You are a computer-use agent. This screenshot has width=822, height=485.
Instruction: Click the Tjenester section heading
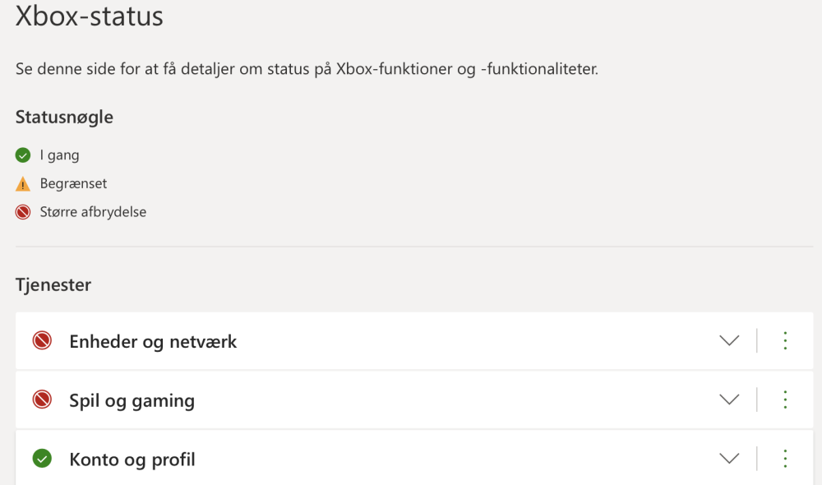click(x=53, y=284)
